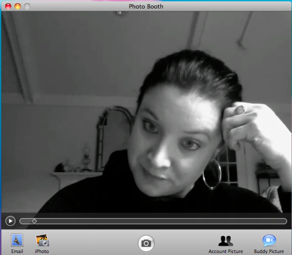The image size is (292, 255).
Task: Minimize the Photo Booth window
Action: [18, 6]
